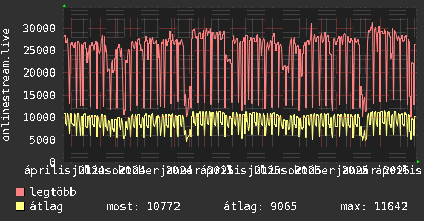Click the highest pink peak near 2026
424x221 pixels.
[372, 23]
